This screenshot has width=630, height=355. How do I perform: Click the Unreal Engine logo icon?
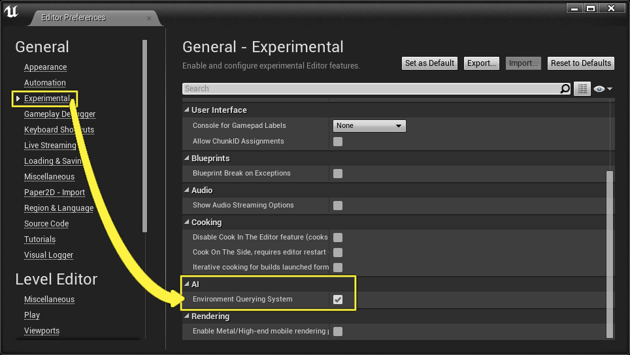pyautogui.click(x=12, y=12)
